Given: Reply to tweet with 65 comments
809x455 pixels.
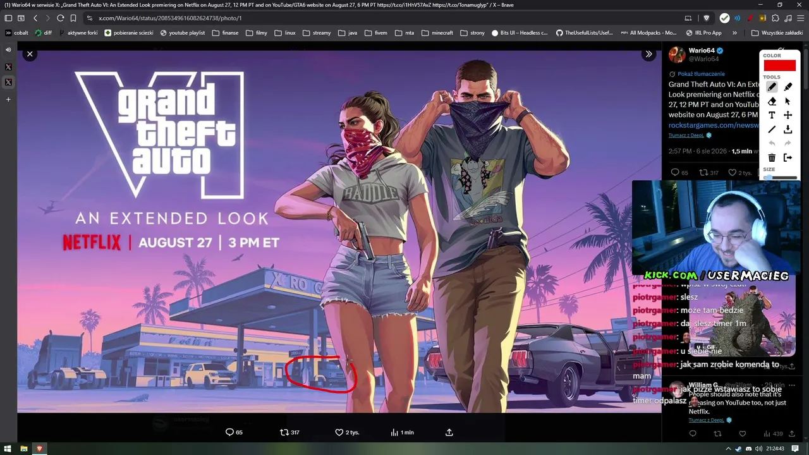Looking at the screenshot, I should (x=679, y=173).
